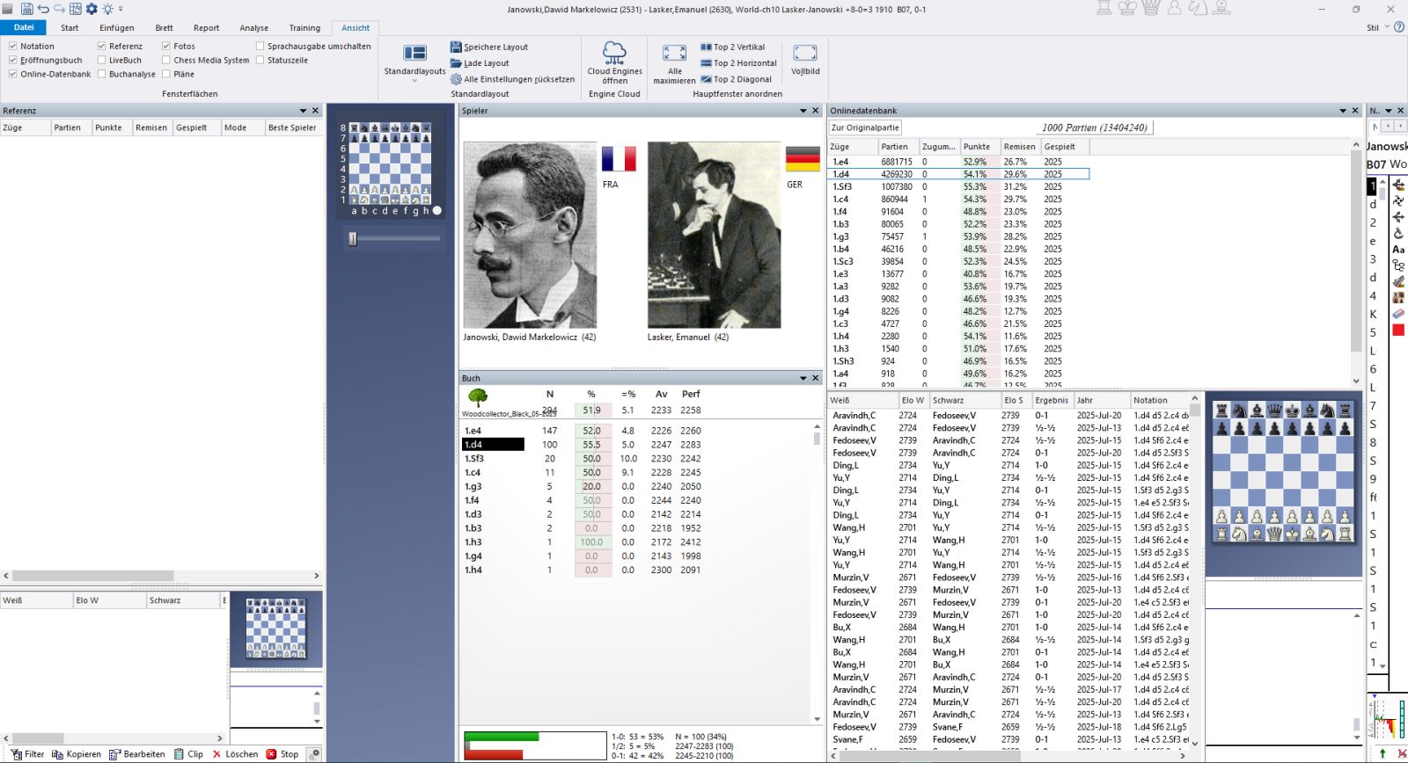Switch to the Training ribbon tab
The width and height of the screenshot is (1408, 763).
(x=304, y=27)
